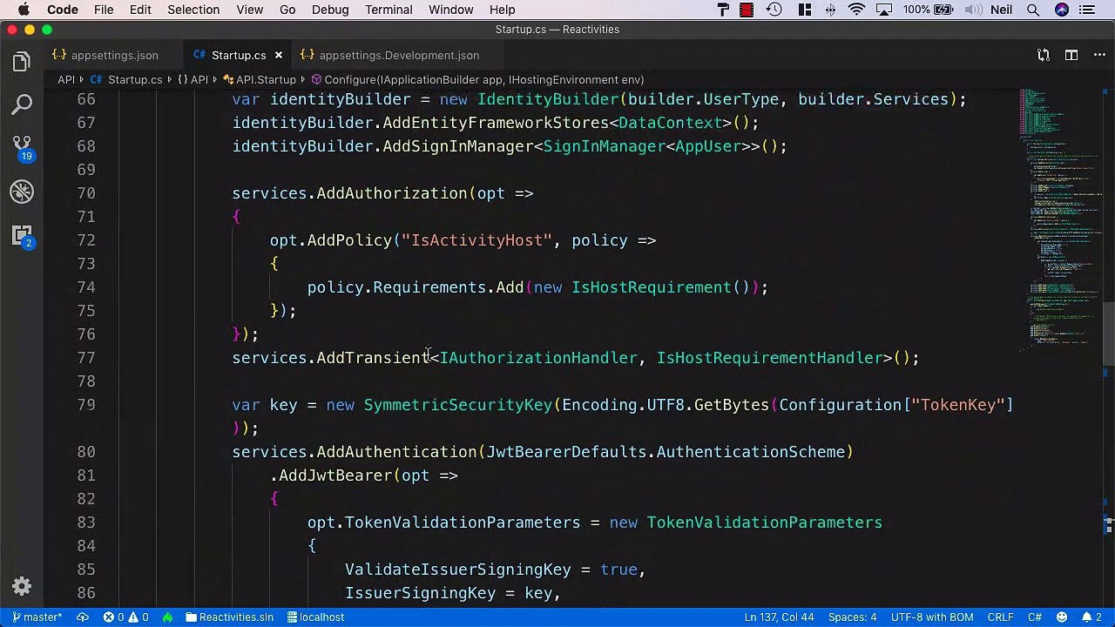This screenshot has height=627, width=1115.
Task: Click the master branch indicator in status bar
Action: 37,617
